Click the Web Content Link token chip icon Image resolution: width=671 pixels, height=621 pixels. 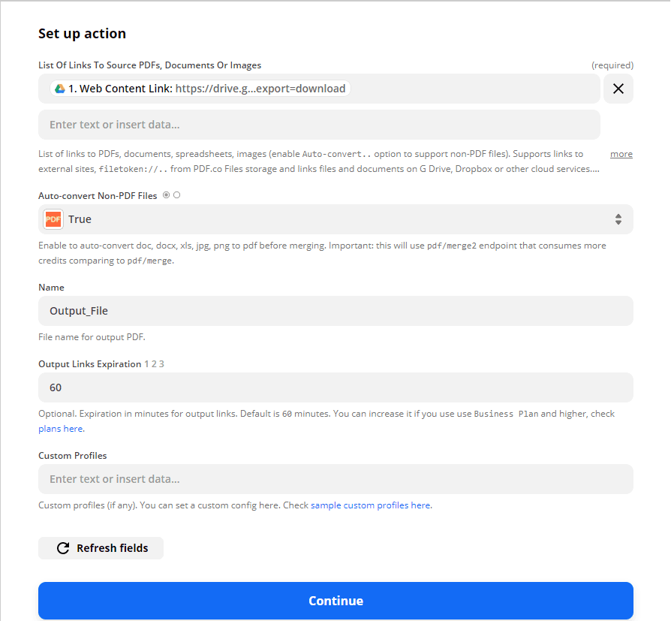[59, 88]
